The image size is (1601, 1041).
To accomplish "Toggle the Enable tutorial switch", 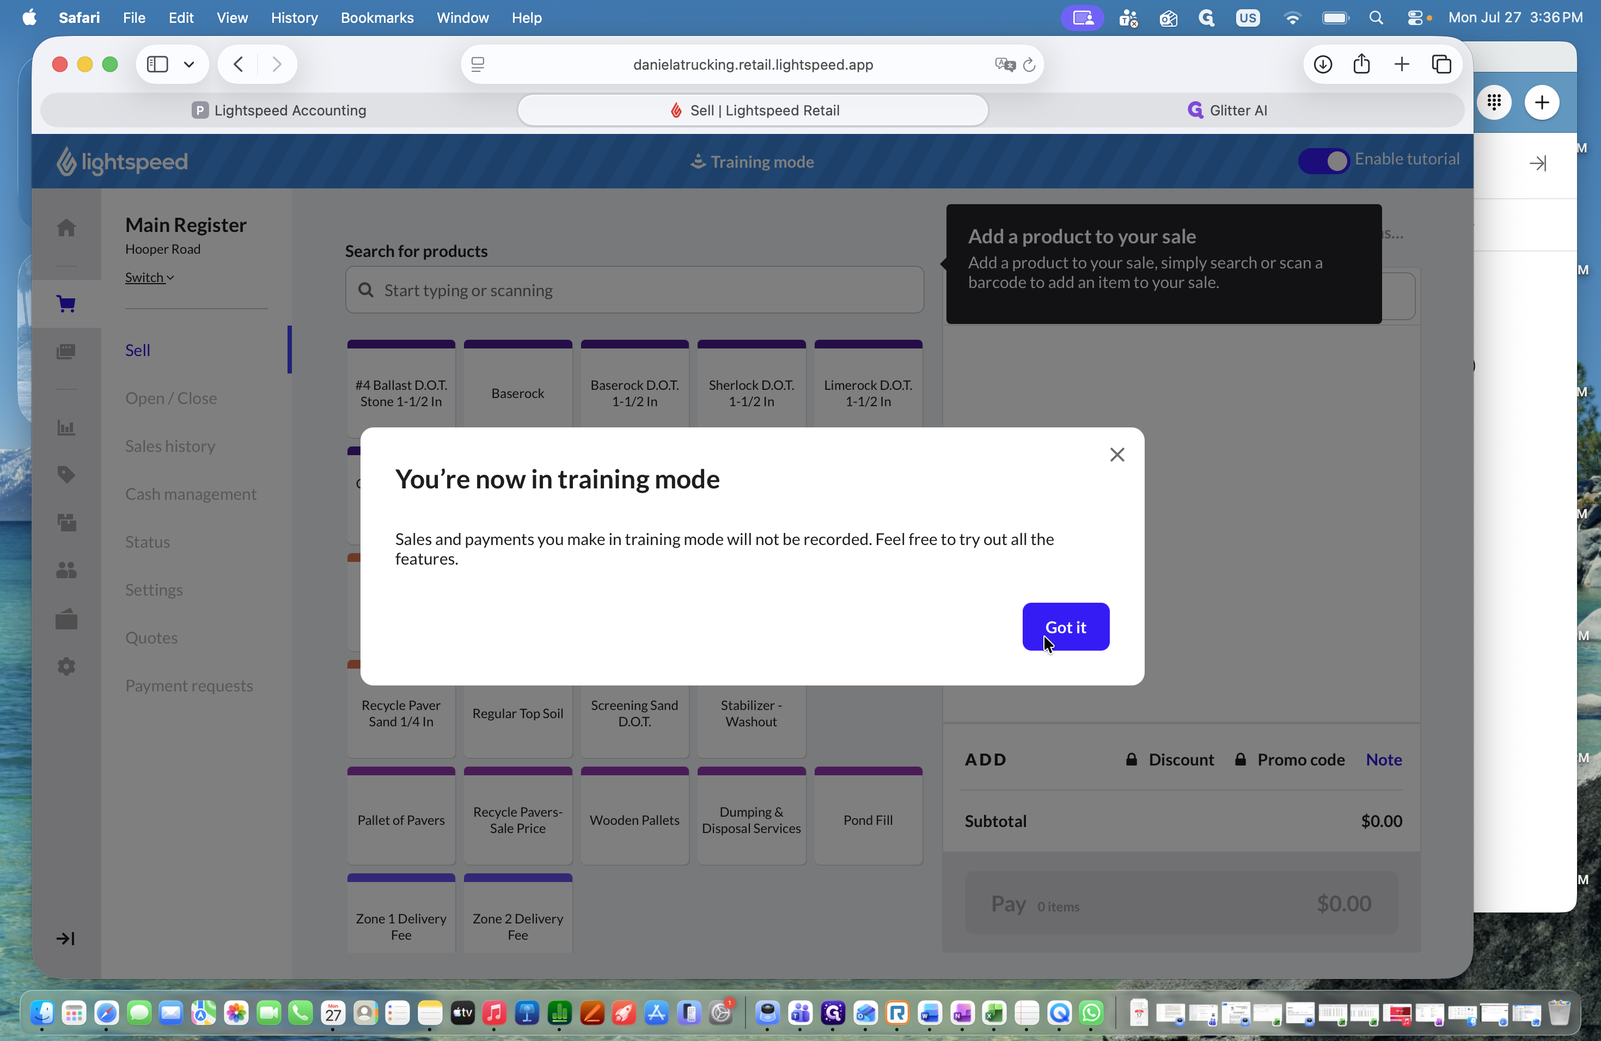I will (1323, 161).
